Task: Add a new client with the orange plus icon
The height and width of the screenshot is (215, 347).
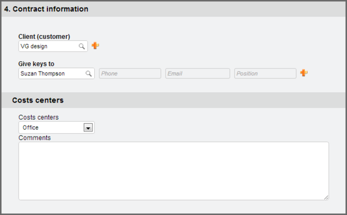Action: [95, 46]
